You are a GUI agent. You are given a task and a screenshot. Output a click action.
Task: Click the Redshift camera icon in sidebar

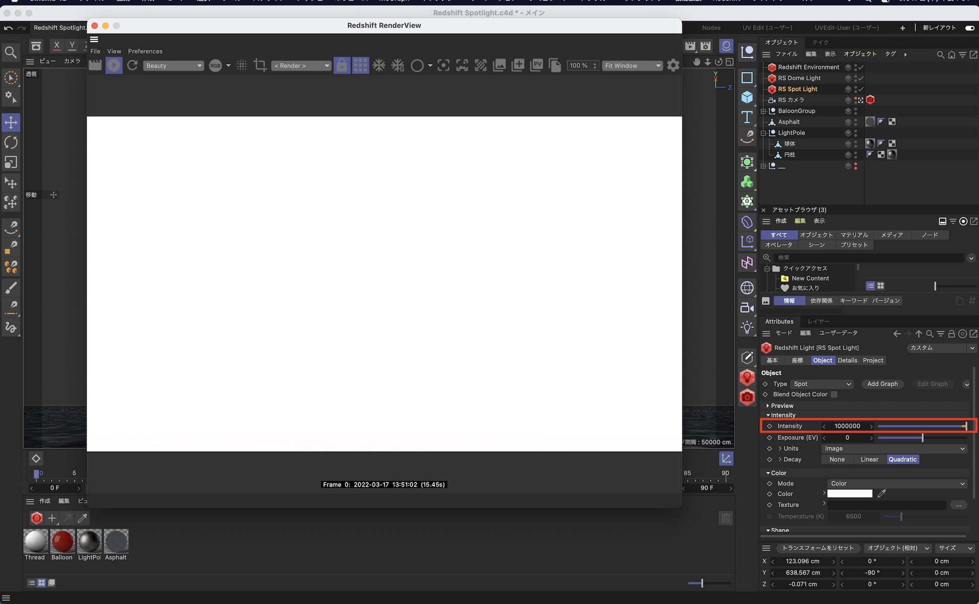[x=747, y=397]
